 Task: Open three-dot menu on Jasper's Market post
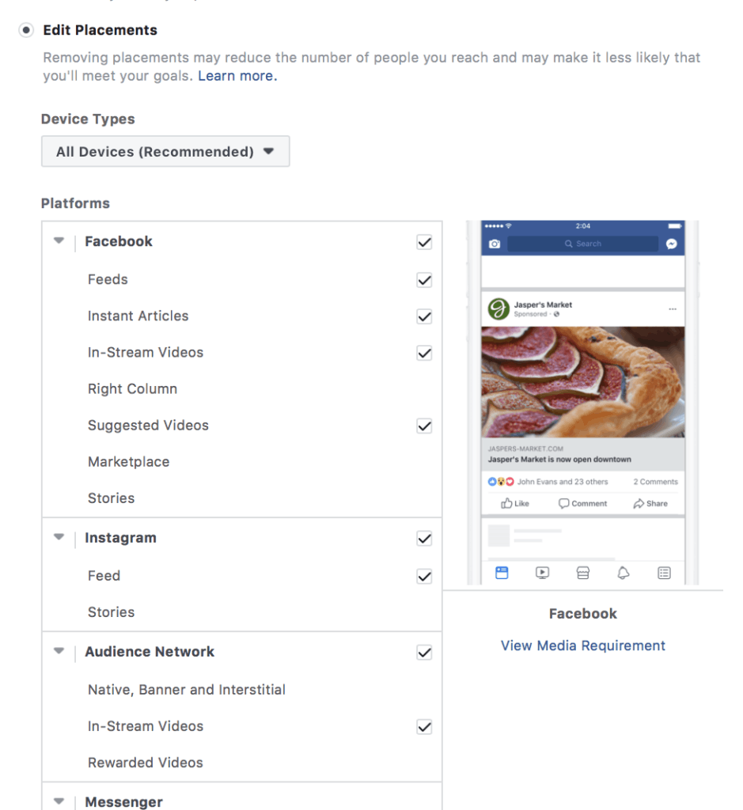(x=673, y=309)
